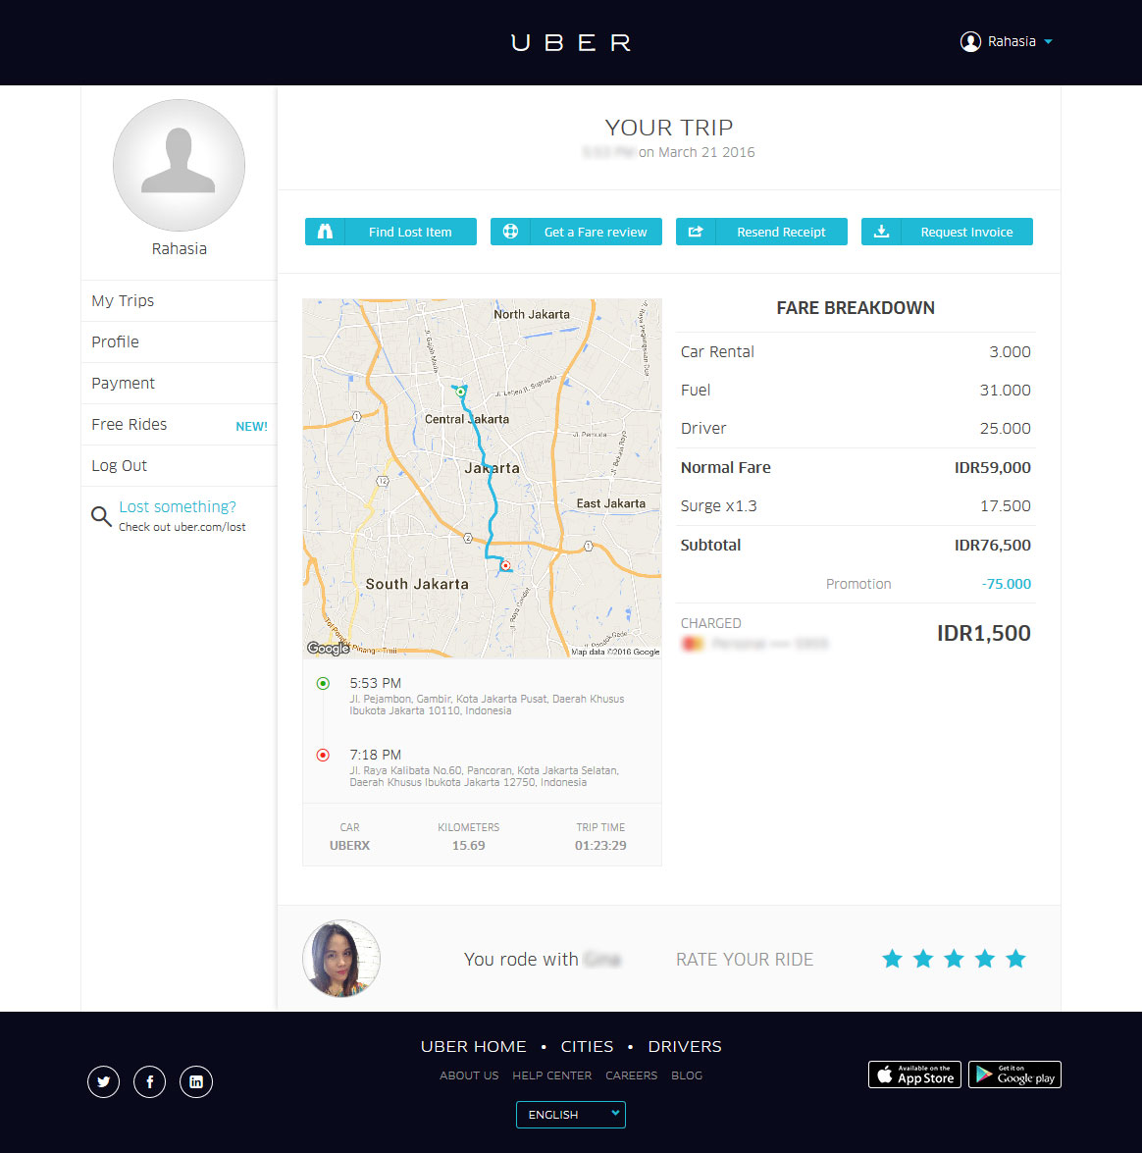Click the UBERX car type value
The height and width of the screenshot is (1153, 1142).
(349, 846)
